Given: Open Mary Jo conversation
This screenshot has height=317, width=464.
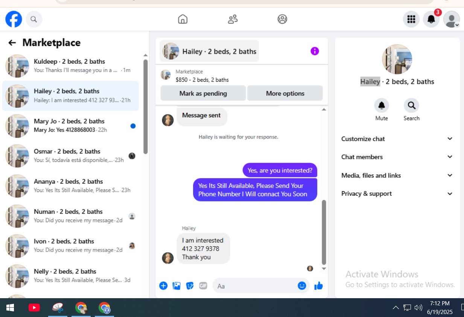Looking at the screenshot, I should (x=71, y=126).
